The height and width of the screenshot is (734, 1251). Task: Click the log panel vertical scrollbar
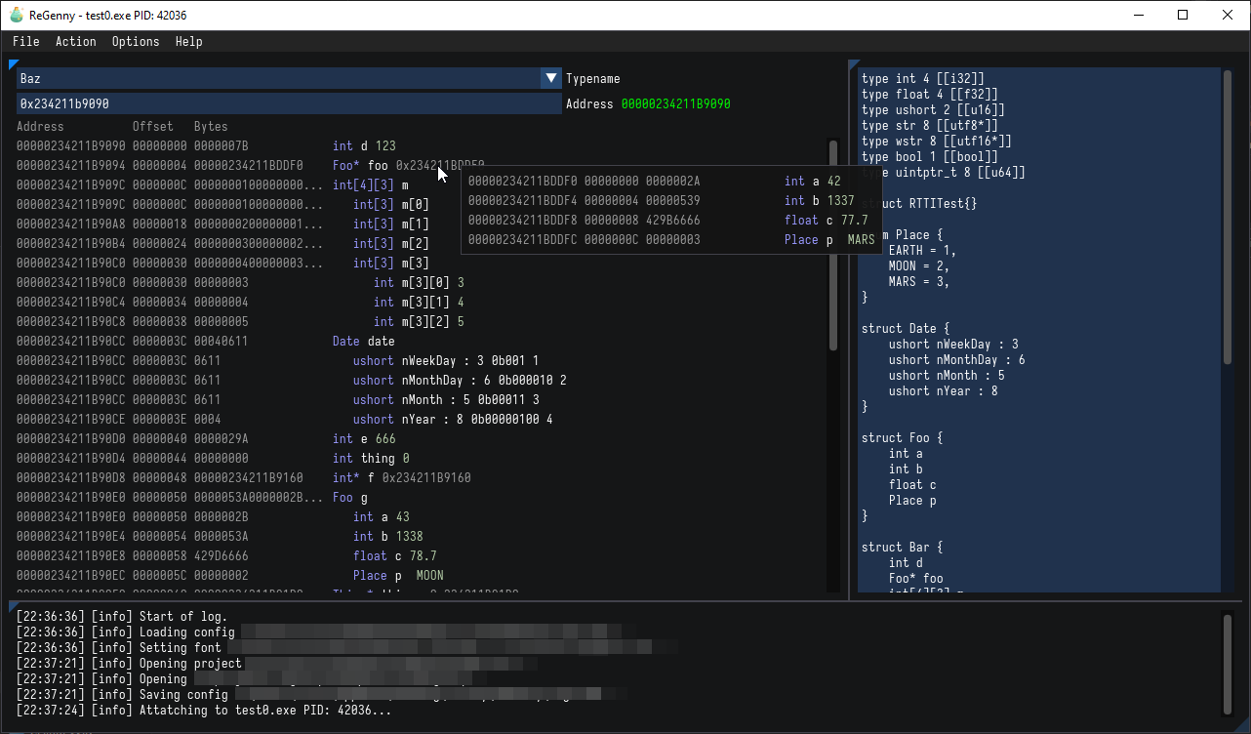(x=1227, y=664)
